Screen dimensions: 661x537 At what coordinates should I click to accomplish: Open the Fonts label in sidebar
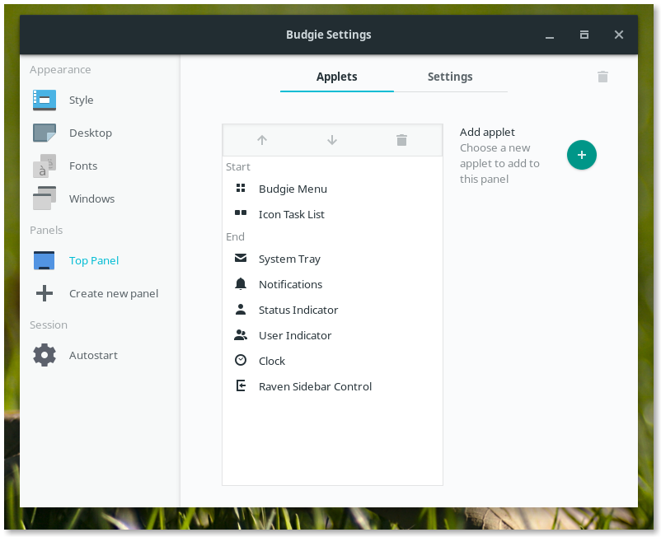click(83, 166)
